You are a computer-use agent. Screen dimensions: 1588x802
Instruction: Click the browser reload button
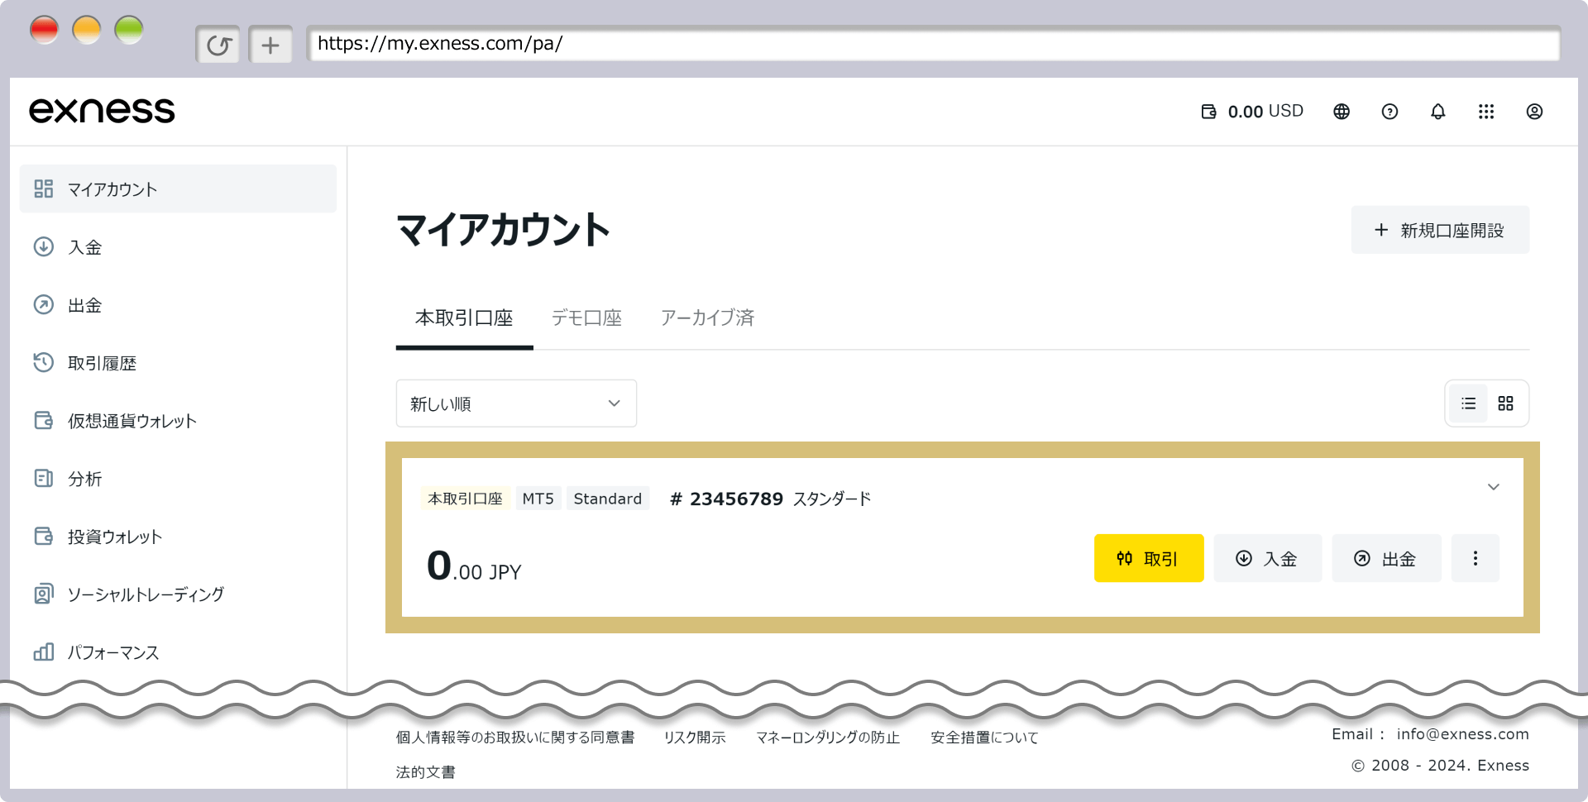pos(218,45)
